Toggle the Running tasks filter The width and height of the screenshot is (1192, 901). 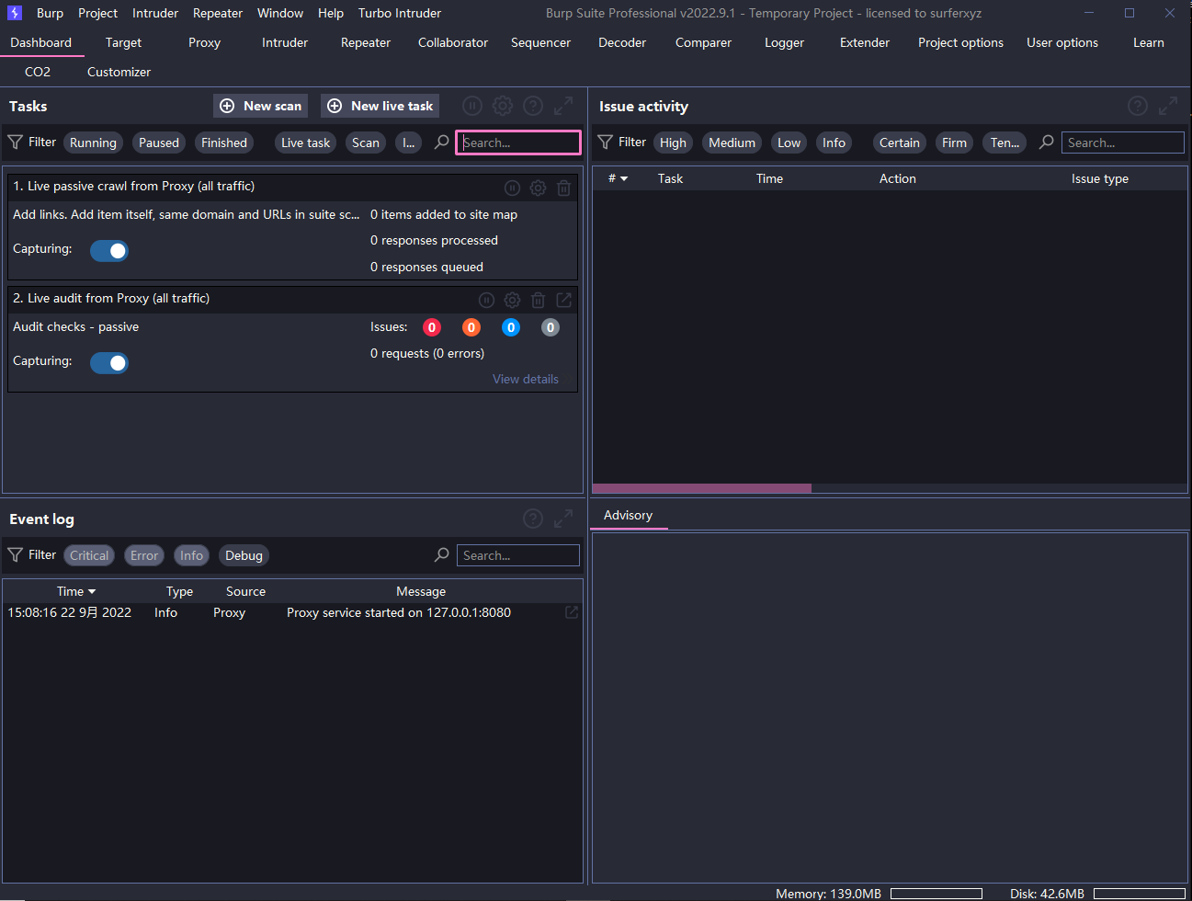pos(93,143)
